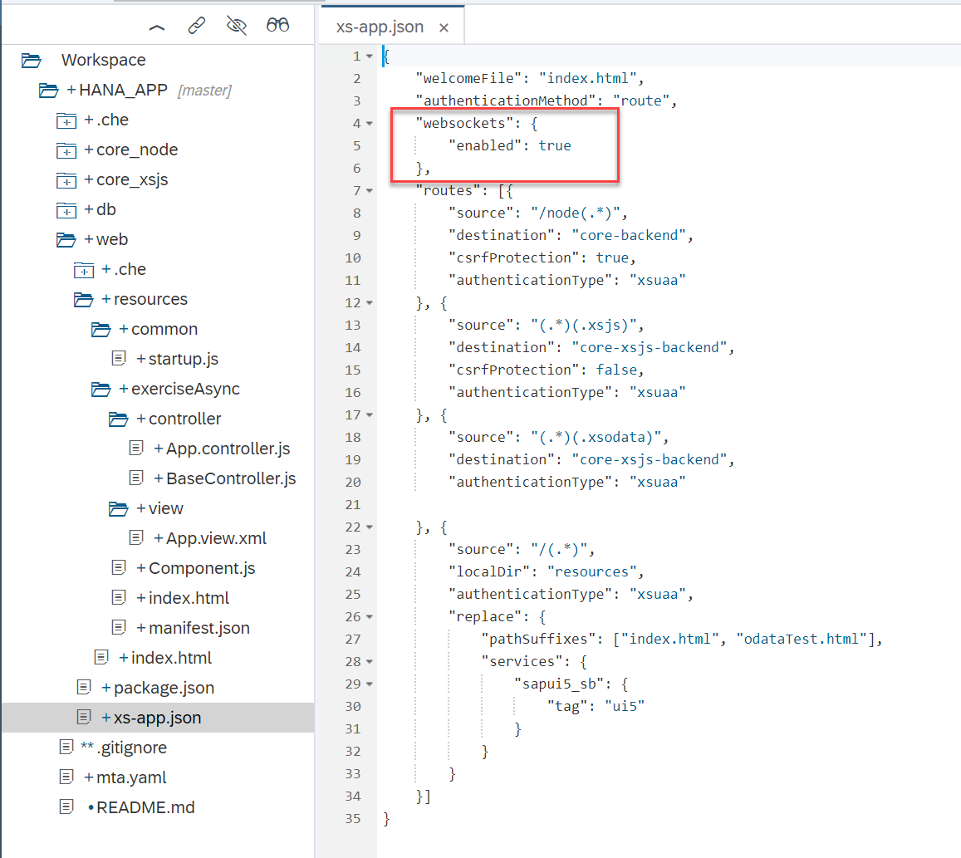Toggle the show hidden files eye icon
961x858 pixels.
click(237, 25)
